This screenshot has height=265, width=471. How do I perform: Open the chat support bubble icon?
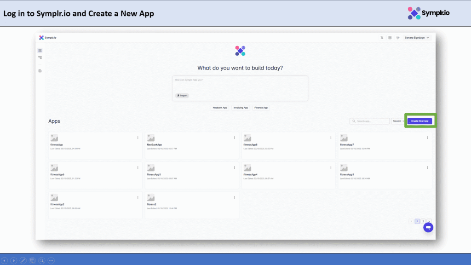point(428,227)
